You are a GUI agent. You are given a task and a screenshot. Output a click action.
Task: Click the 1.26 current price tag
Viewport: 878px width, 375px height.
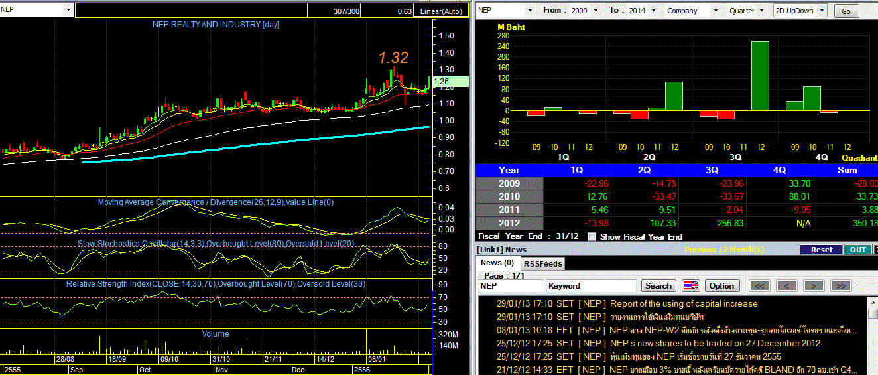[450, 82]
